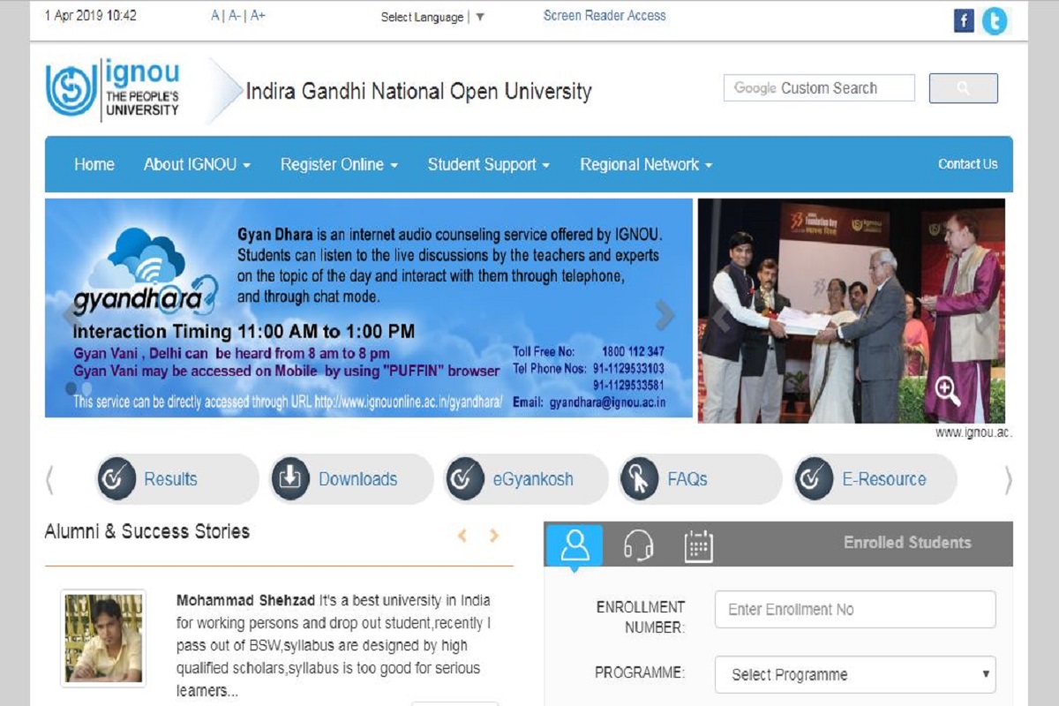Click the Gyan Dhara banner slide
The width and height of the screenshot is (1059, 706).
(369, 308)
